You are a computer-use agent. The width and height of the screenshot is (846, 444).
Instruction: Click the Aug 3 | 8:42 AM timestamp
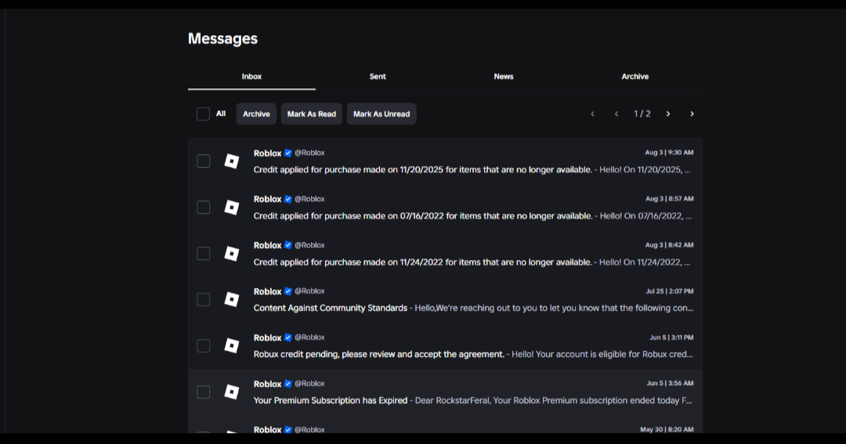(669, 245)
